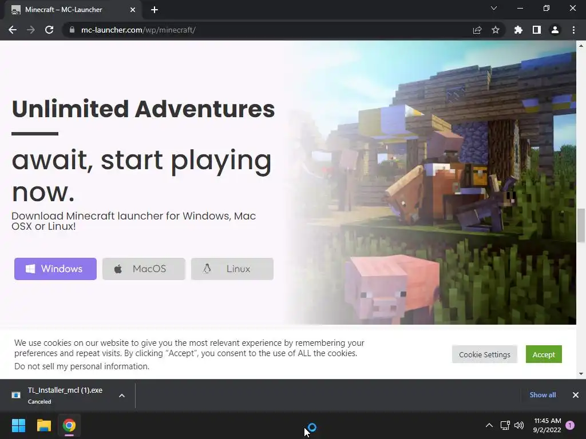Reload the page with the refresh icon

49,30
